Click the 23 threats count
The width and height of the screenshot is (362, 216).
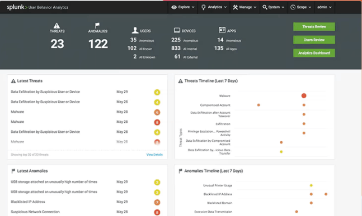click(57, 44)
